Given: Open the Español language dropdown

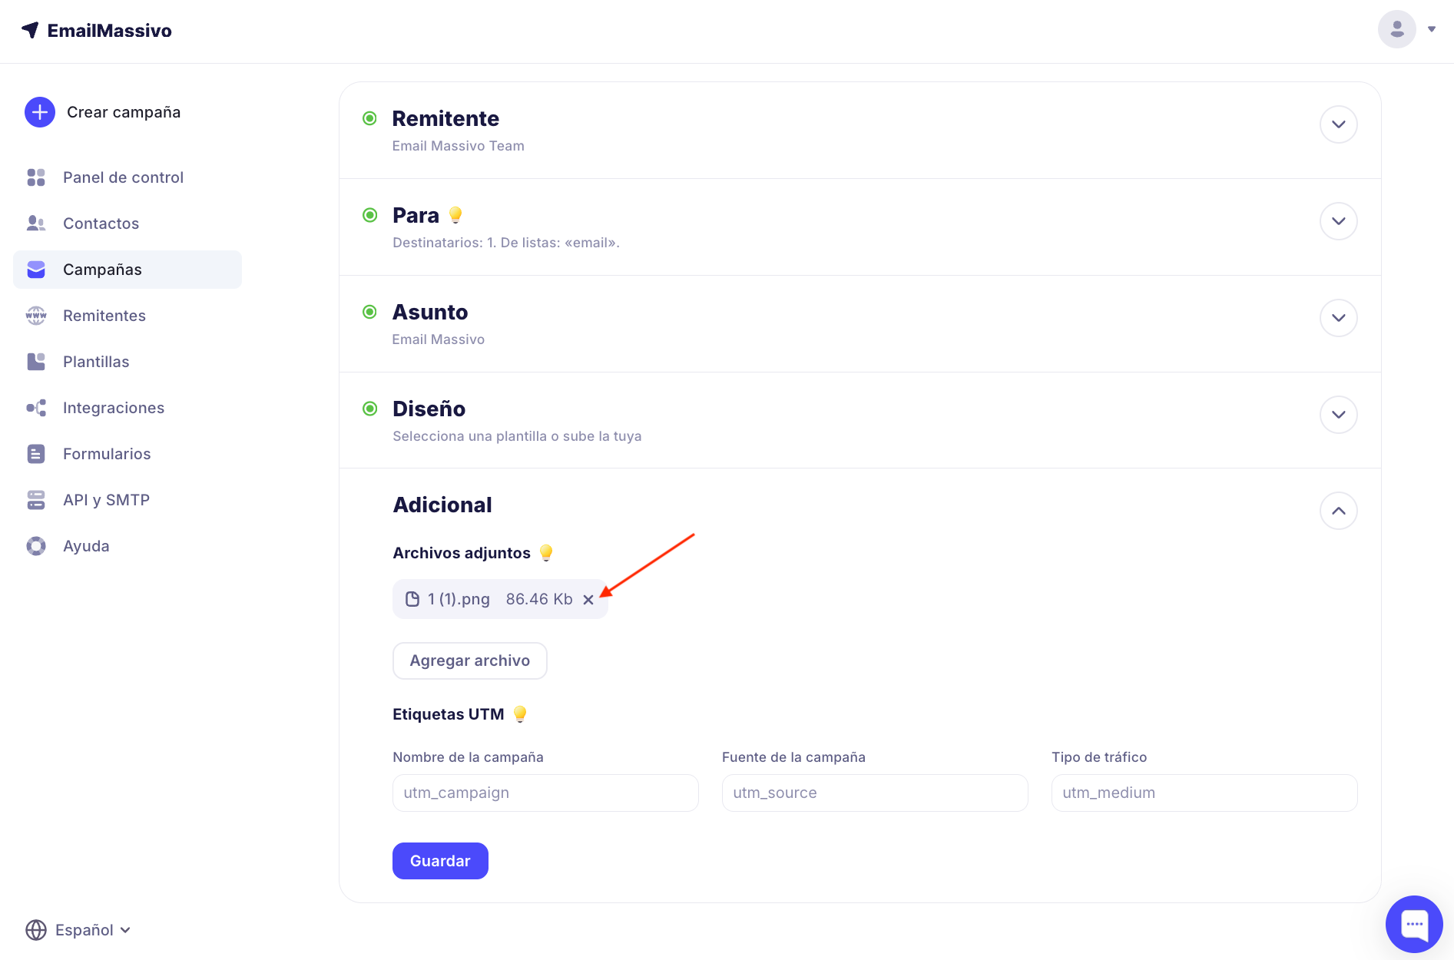Looking at the screenshot, I should click(x=78, y=930).
